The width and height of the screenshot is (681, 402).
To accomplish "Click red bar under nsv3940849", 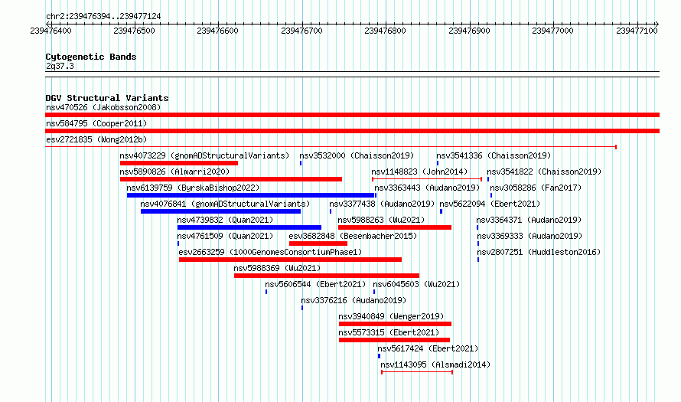I will (396, 324).
